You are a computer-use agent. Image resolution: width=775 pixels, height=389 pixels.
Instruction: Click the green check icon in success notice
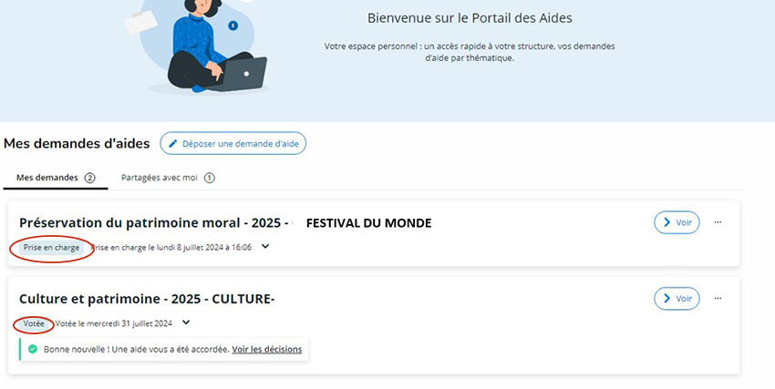33,349
